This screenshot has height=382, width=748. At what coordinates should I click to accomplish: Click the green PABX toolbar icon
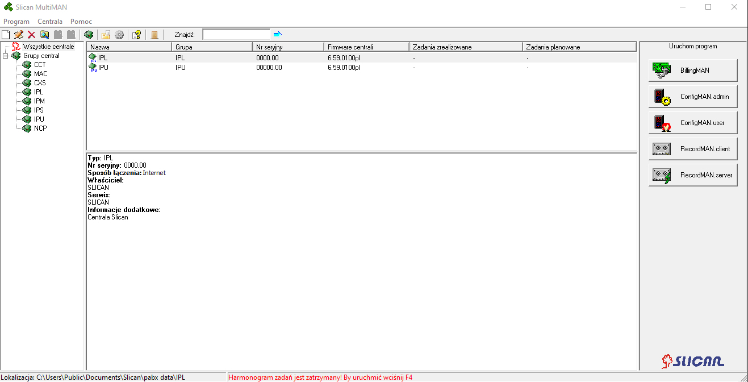click(x=89, y=35)
